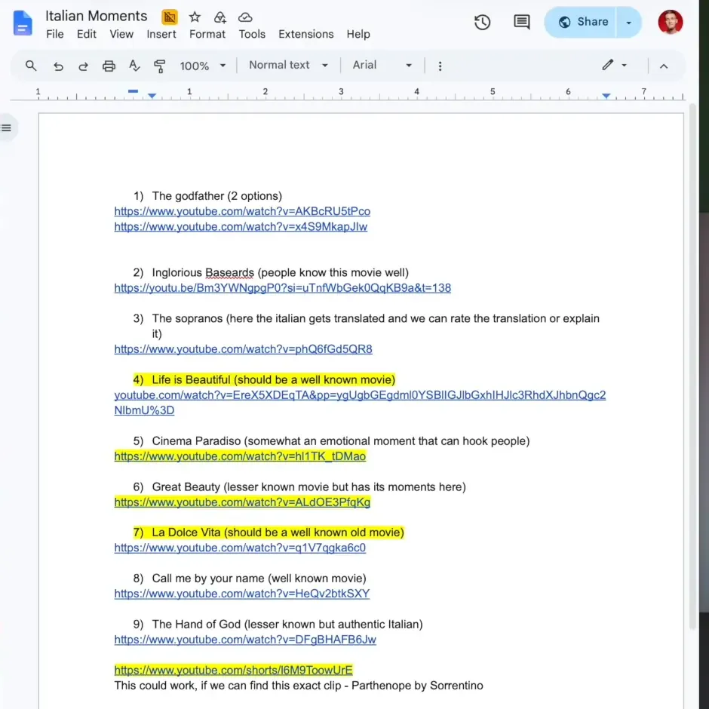Open the more toolbar options menu
The width and height of the screenshot is (709, 709).
click(x=440, y=66)
